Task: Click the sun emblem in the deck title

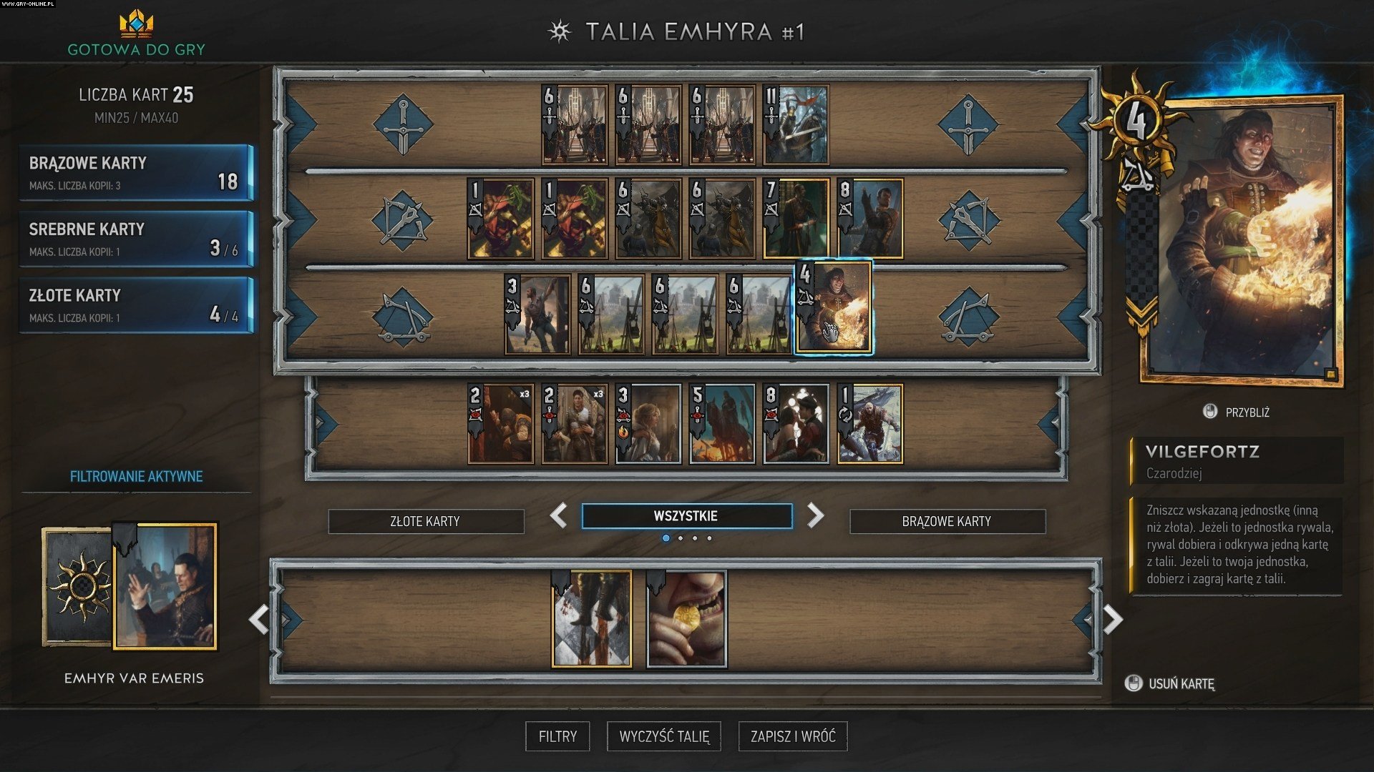Action: tap(560, 31)
